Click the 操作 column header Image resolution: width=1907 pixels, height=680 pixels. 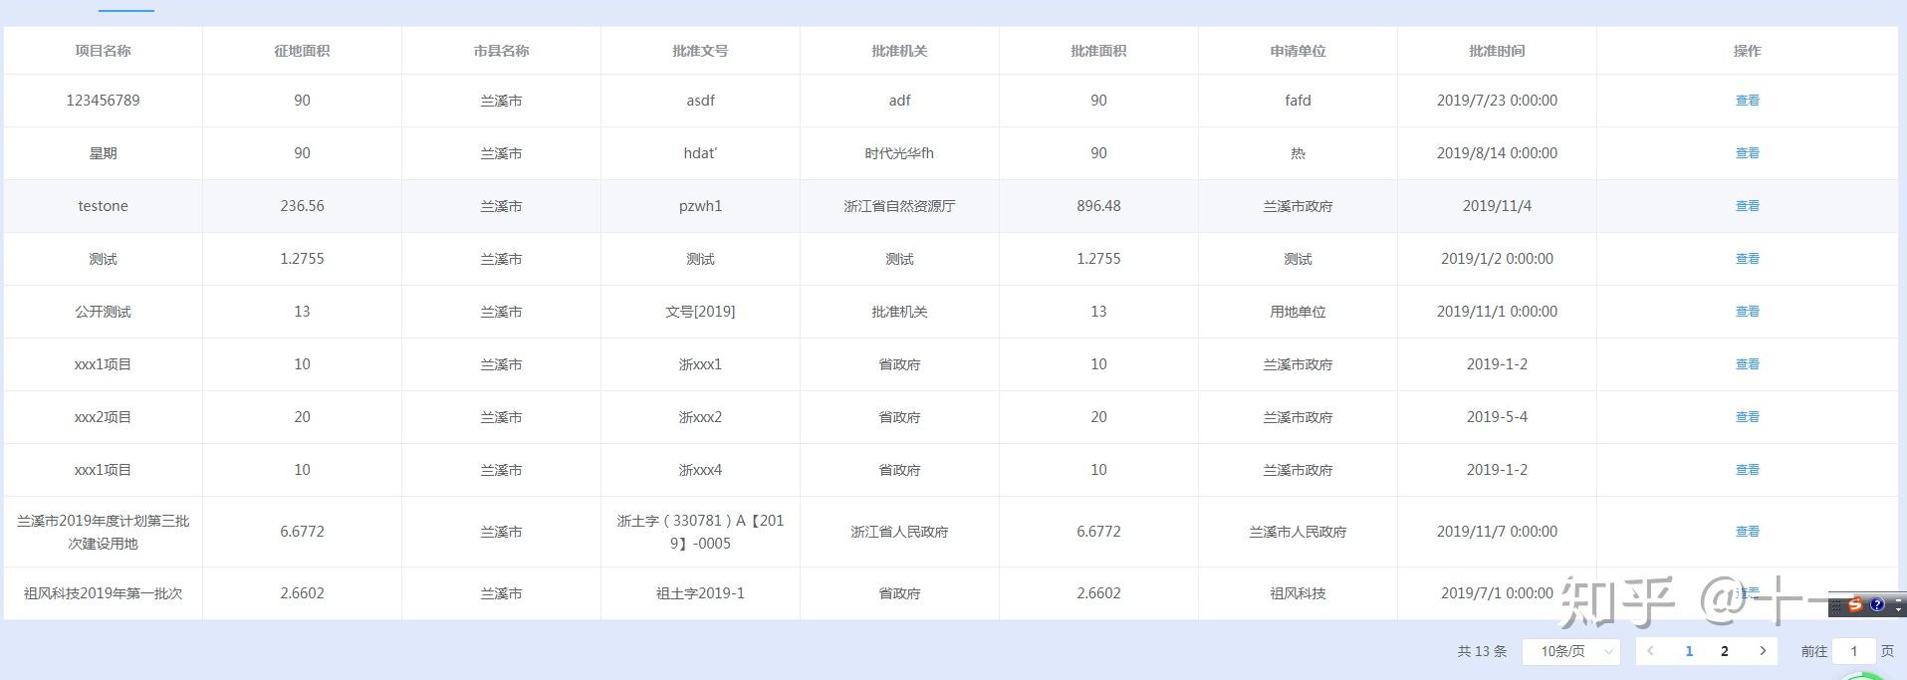[x=1748, y=51]
